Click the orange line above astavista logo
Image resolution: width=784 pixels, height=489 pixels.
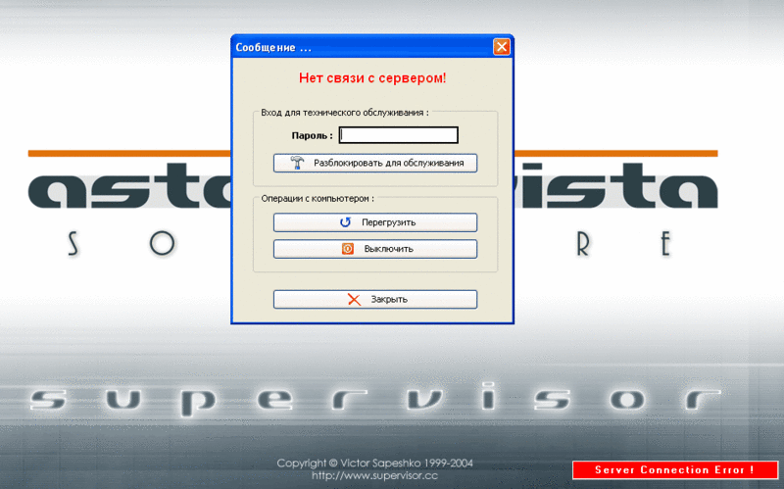(x=129, y=154)
